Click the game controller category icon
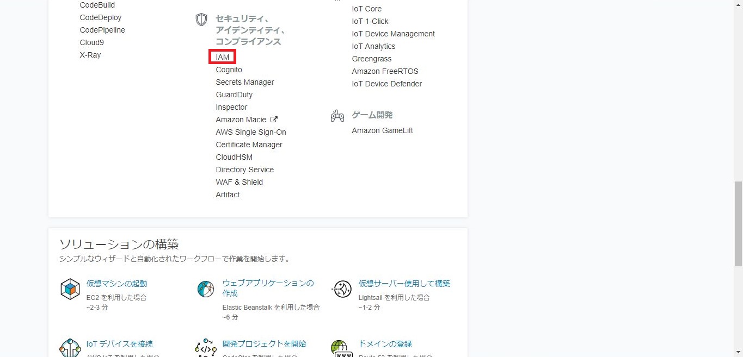Image resolution: width=743 pixels, height=357 pixels. point(337,116)
